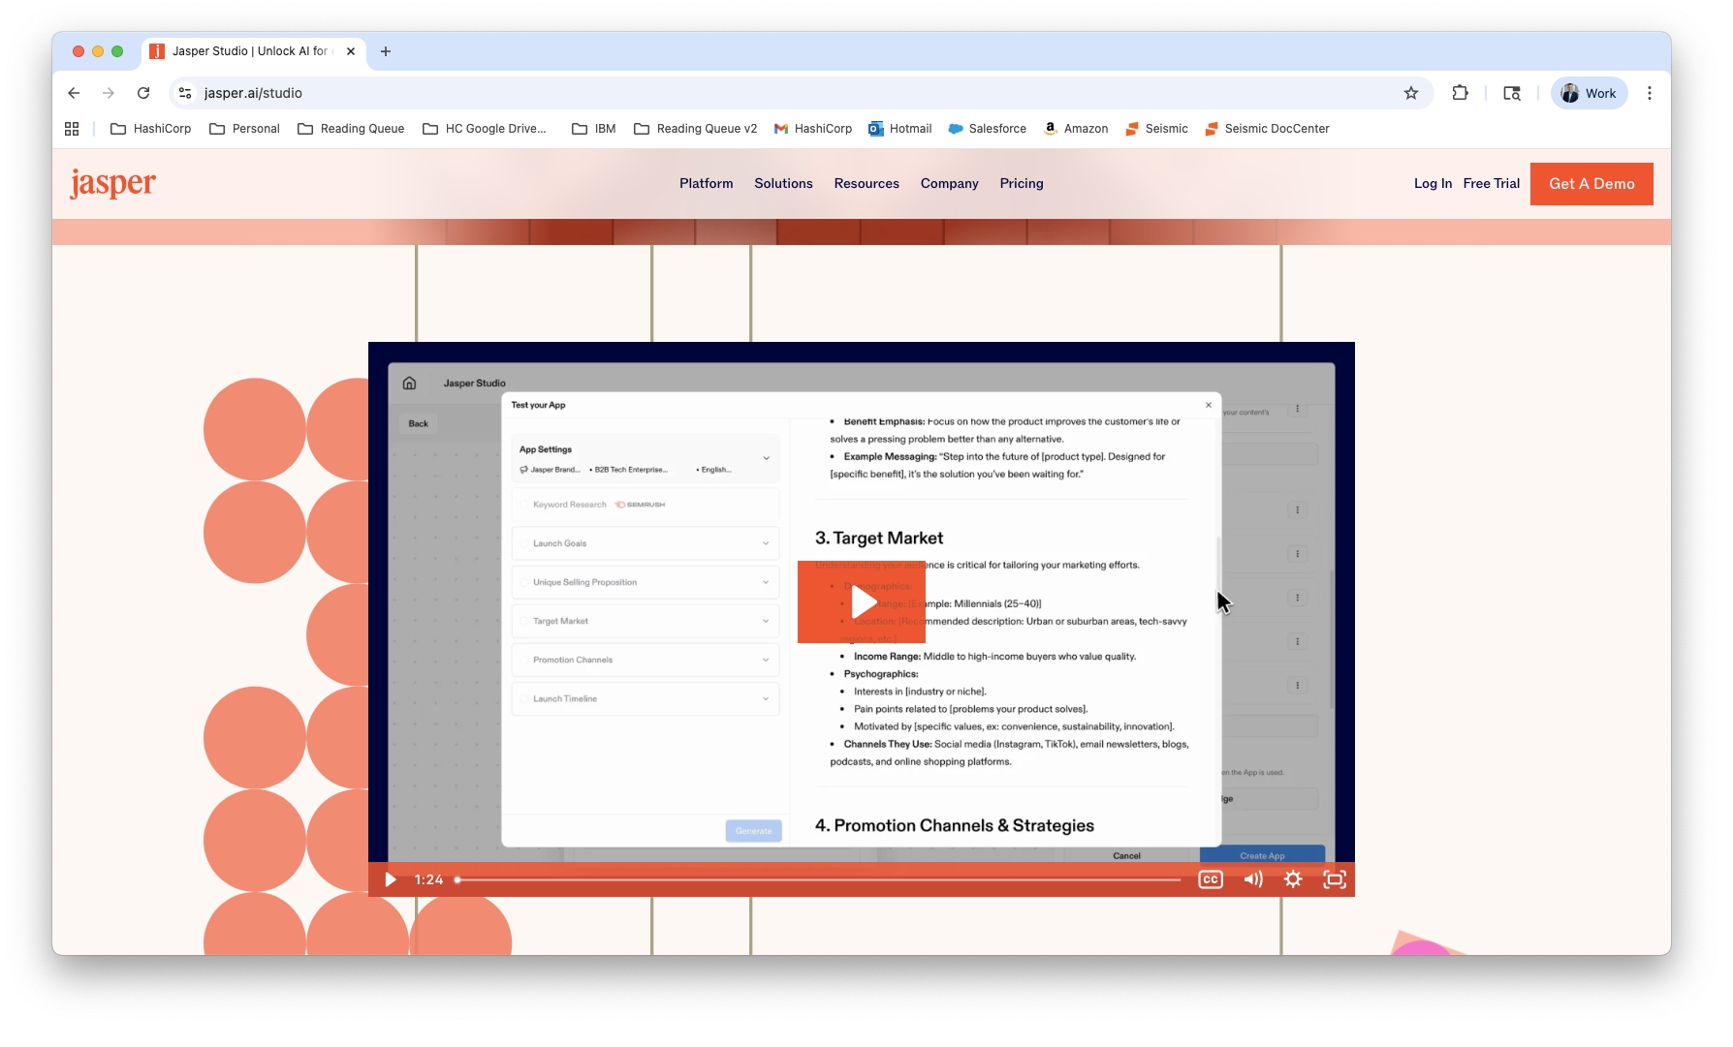
Task: Open the Seismic bookmark
Action: 1156,129
